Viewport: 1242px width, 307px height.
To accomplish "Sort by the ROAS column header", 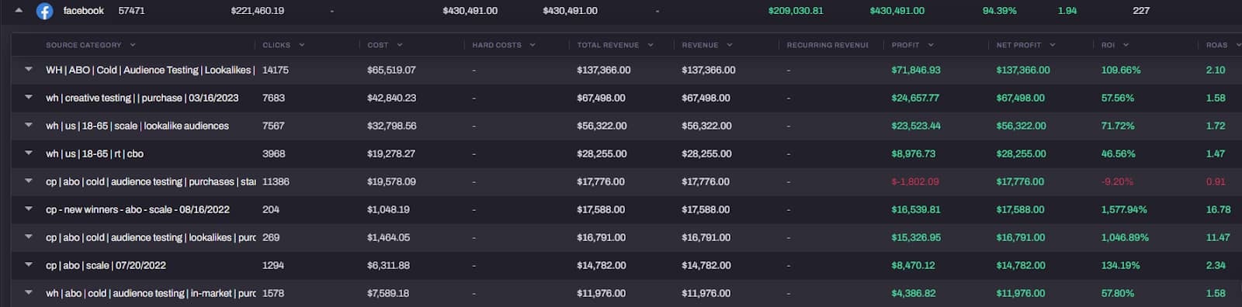I will tap(1216, 45).
